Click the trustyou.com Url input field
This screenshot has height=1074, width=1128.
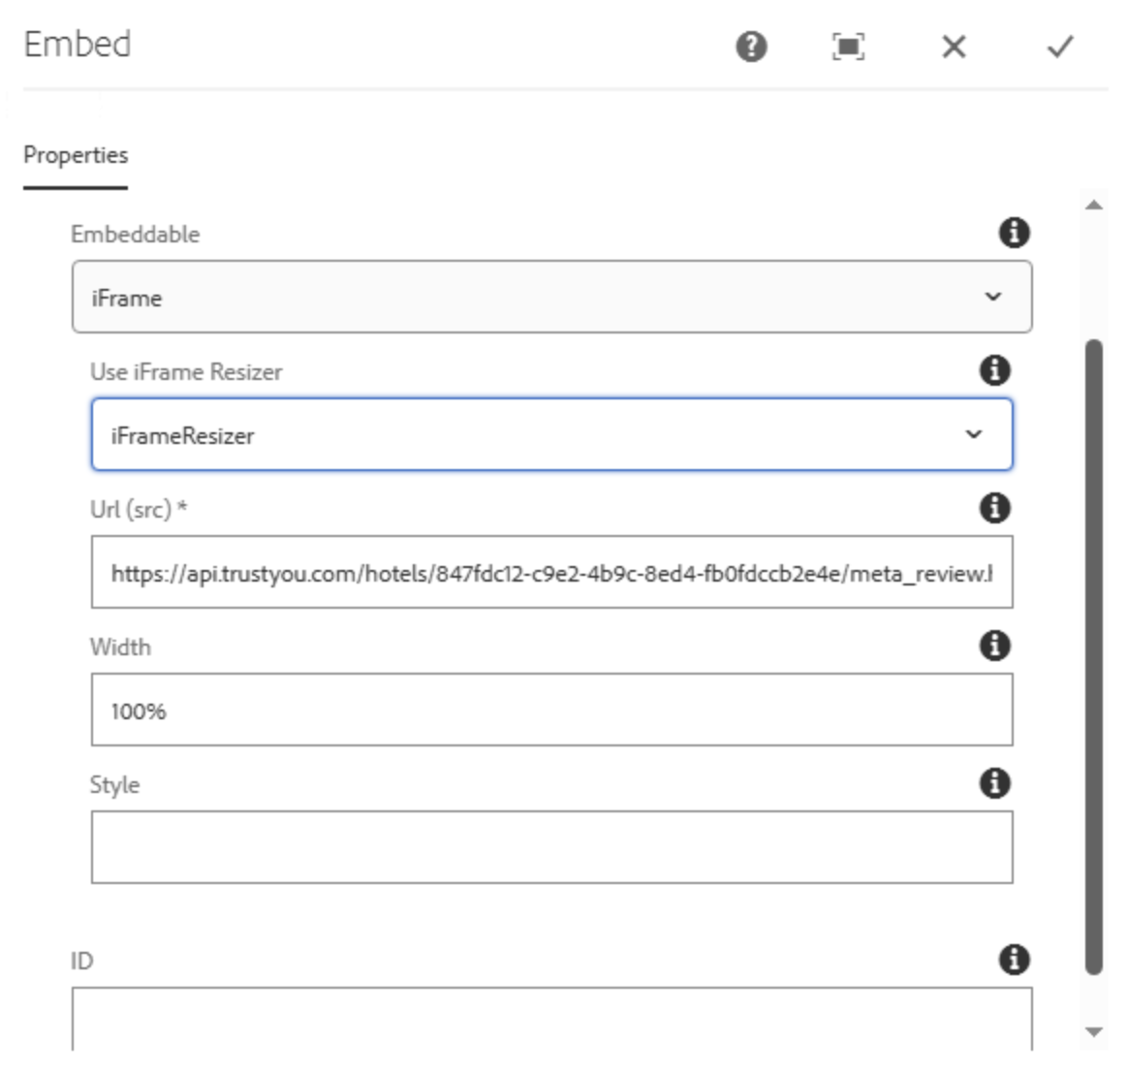tap(550, 571)
